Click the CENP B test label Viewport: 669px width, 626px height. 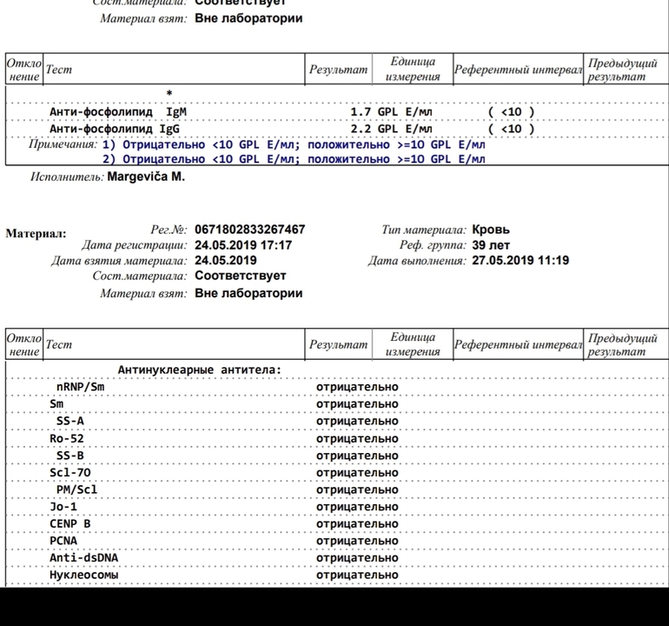point(70,523)
